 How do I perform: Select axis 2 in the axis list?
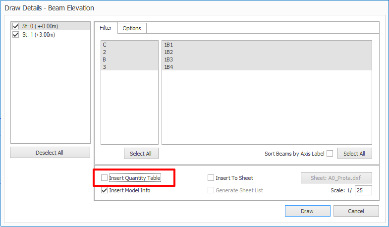tap(105, 52)
